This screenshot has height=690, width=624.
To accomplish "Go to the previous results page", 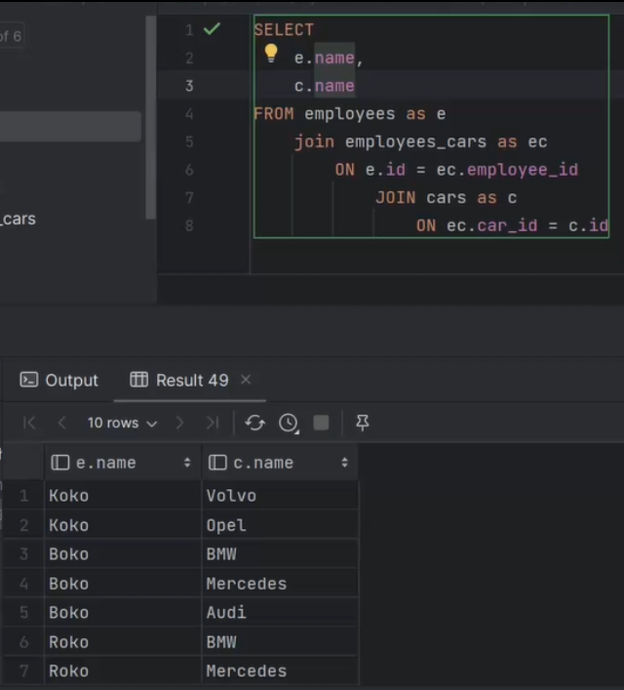I will [x=62, y=423].
